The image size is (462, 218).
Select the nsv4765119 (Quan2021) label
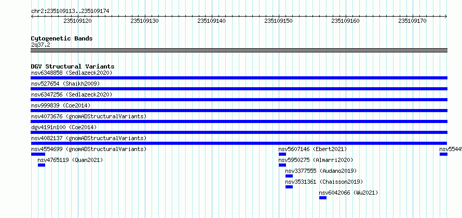tap(71, 160)
